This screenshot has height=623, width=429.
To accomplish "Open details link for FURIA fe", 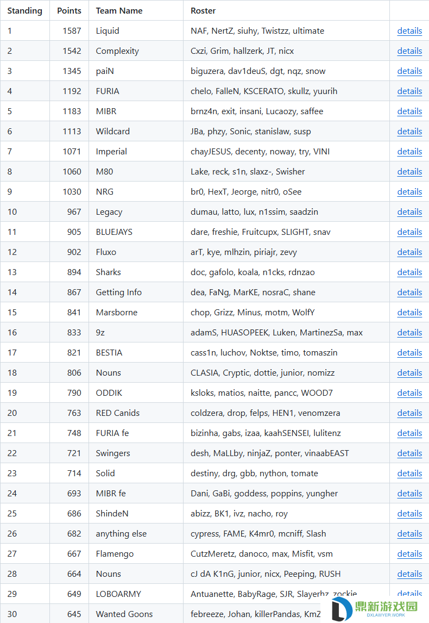I will point(409,433).
